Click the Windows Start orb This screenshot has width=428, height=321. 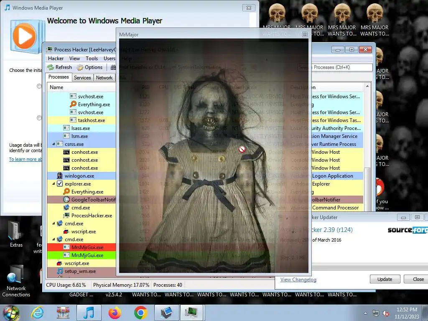point(11,313)
